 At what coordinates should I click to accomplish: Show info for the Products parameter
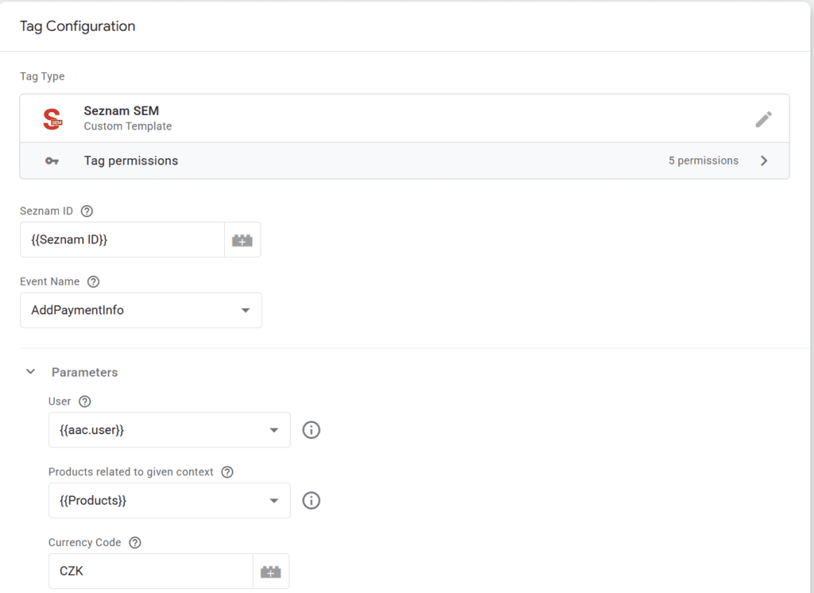[312, 501]
